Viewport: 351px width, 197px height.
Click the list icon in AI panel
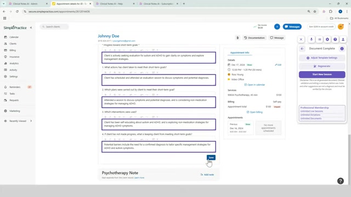(319, 39)
